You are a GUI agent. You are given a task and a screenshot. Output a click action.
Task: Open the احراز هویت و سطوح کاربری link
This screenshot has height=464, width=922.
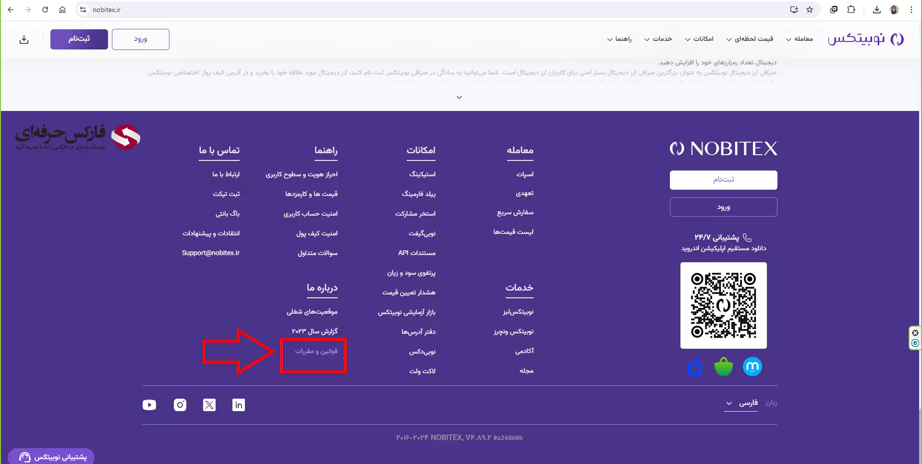(302, 174)
